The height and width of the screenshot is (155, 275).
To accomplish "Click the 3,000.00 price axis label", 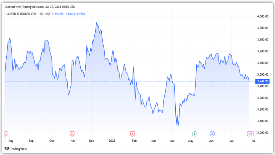I will (x=263, y=133).
